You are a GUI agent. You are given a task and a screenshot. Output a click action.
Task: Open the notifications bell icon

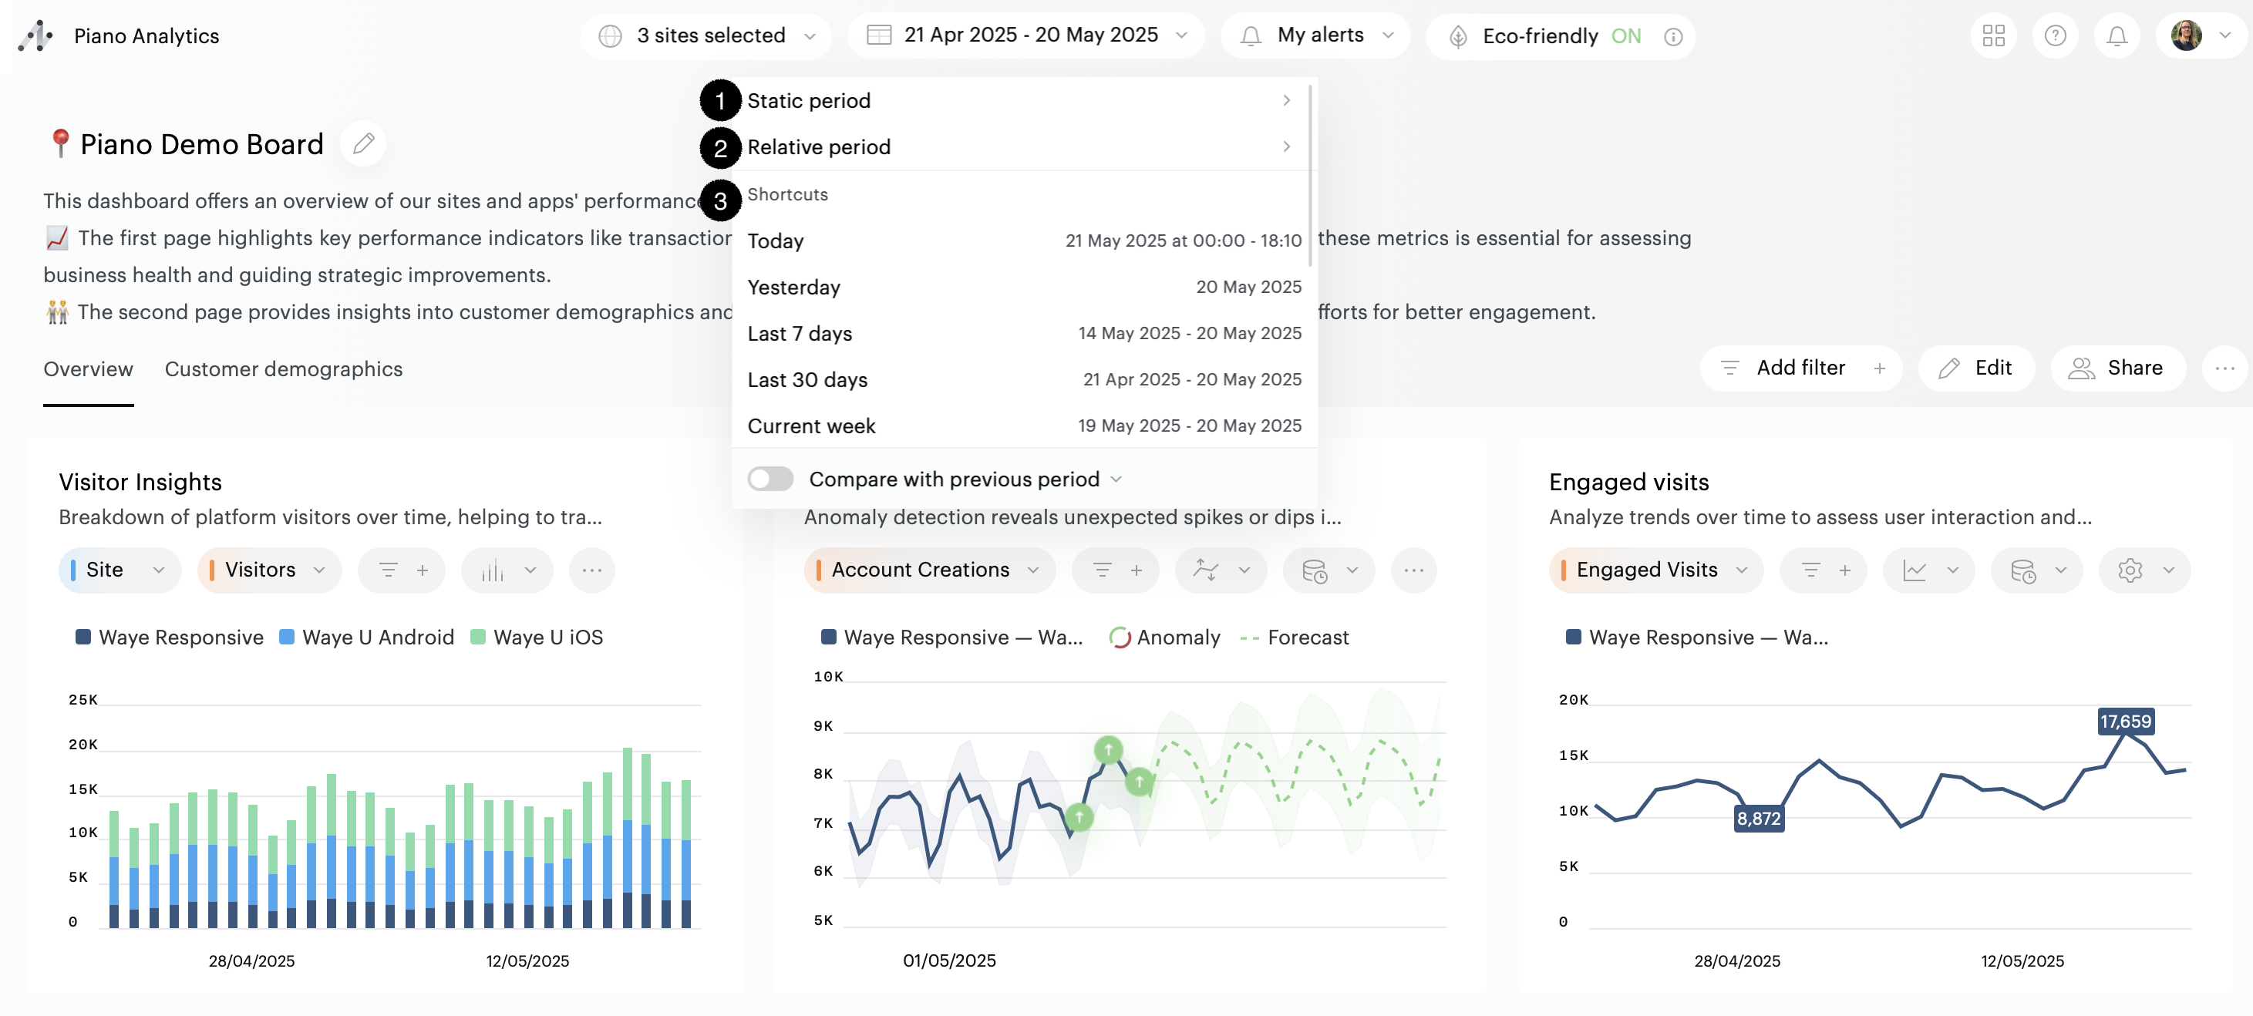tap(2116, 36)
